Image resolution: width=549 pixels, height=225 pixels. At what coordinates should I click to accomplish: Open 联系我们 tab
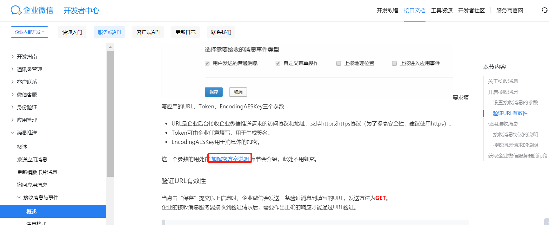tap(221, 32)
